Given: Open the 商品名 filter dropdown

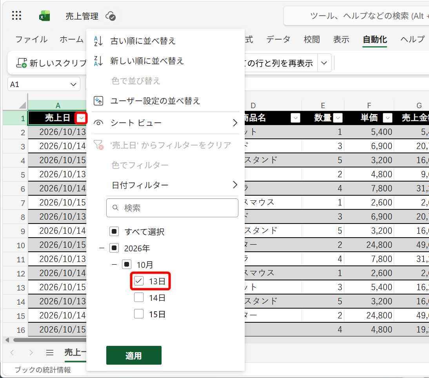Looking at the screenshot, I should click(x=296, y=118).
